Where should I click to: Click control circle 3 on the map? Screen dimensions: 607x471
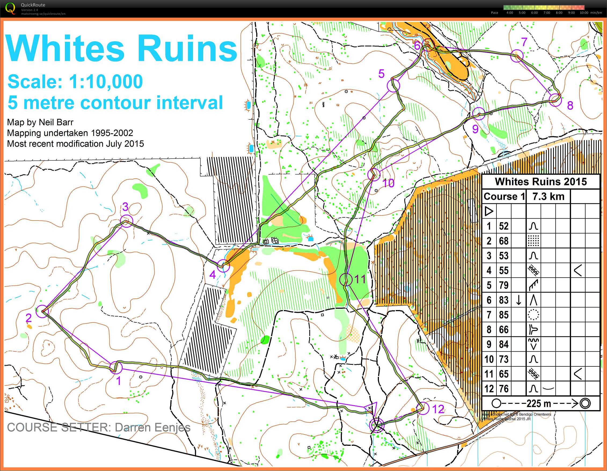tap(126, 221)
